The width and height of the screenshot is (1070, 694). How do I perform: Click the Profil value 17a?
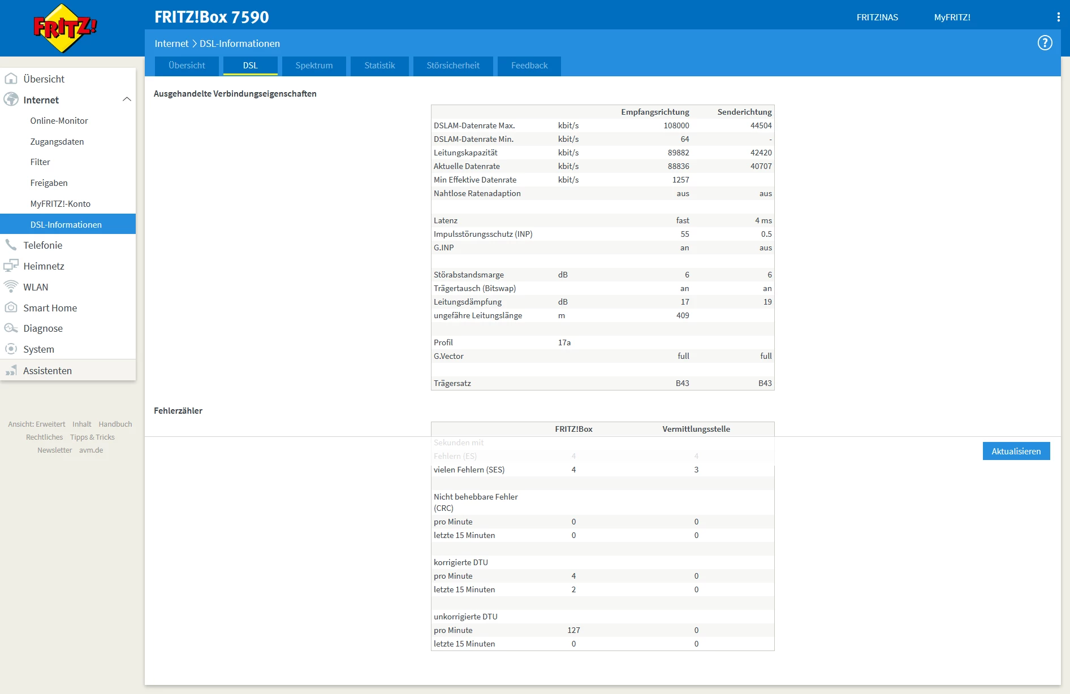click(x=564, y=342)
